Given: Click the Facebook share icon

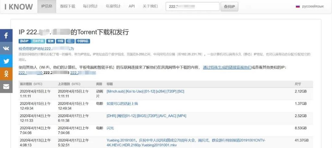Looking at the screenshot, I should pyautogui.click(x=6, y=35).
